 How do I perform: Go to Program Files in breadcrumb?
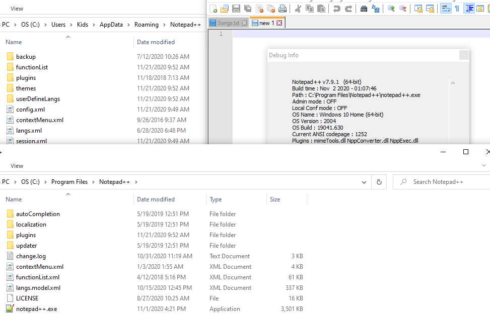click(69, 182)
